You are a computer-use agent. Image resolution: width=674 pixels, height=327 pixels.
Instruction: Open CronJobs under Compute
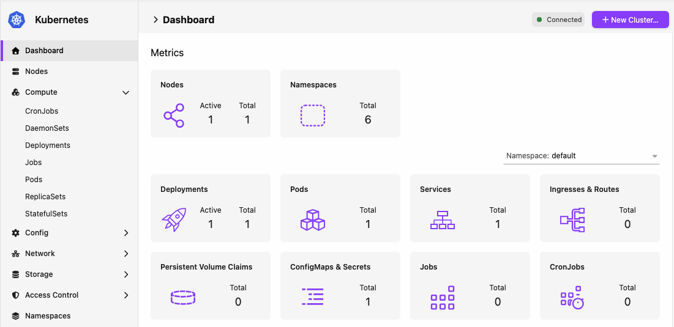pyautogui.click(x=42, y=111)
